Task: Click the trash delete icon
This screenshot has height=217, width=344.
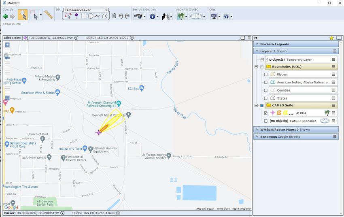Action: [x=114, y=16]
